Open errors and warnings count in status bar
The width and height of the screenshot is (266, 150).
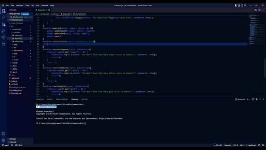point(19,145)
